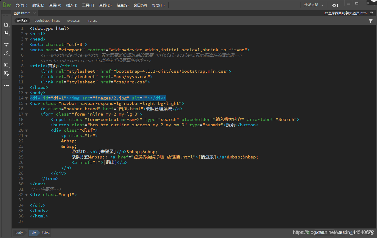Select #div1 in tag selector
This screenshot has width=377, height=238.
tap(46, 233)
